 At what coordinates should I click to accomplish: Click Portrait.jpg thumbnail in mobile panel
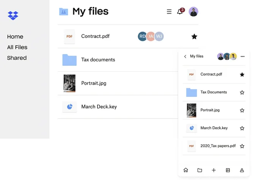[191, 110]
